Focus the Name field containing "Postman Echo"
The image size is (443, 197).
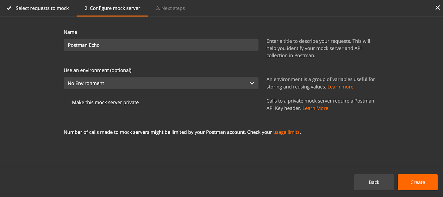tap(161, 45)
